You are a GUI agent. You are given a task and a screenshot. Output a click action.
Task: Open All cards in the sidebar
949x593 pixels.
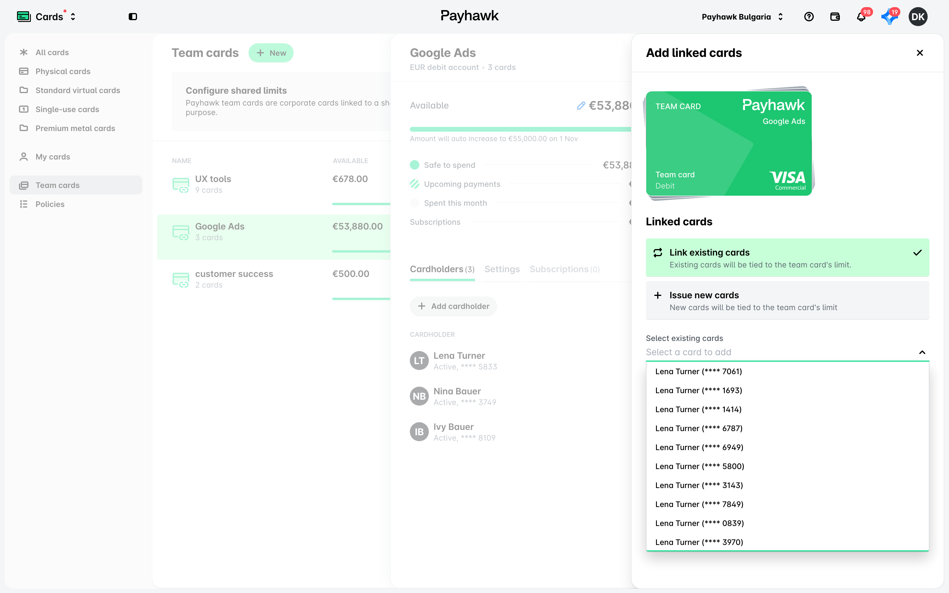click(76, 52)
